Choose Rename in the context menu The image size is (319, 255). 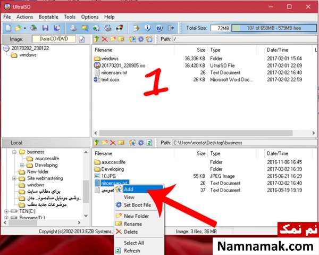click(x=139, y=224)
